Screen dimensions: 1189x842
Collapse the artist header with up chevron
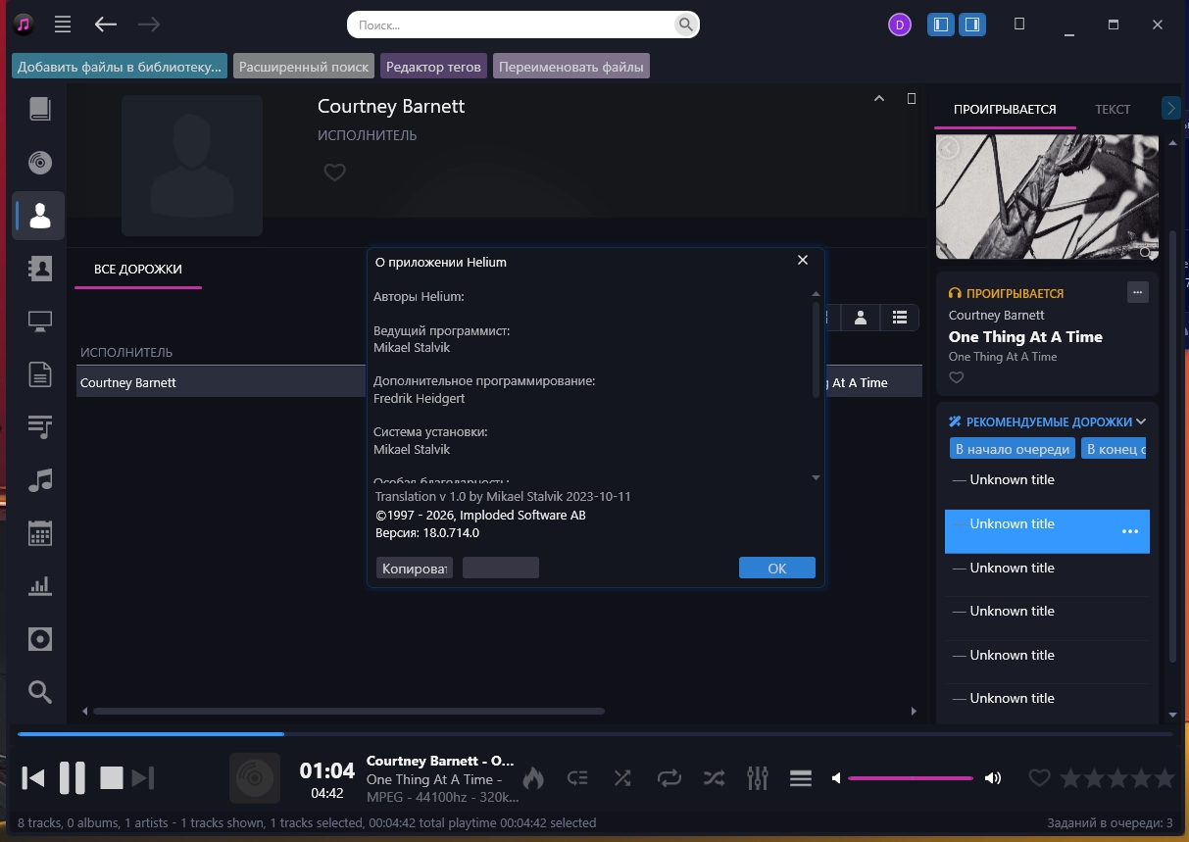879,98
